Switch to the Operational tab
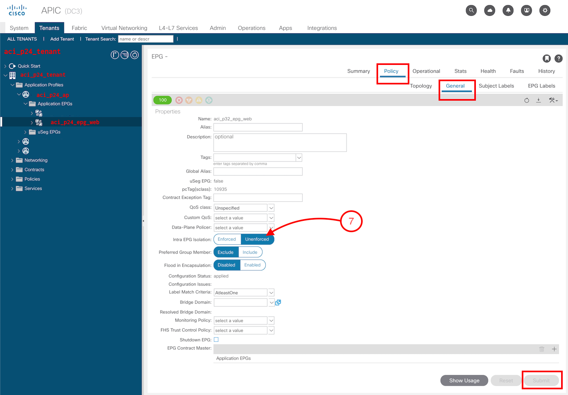 [x=426, y=71]
